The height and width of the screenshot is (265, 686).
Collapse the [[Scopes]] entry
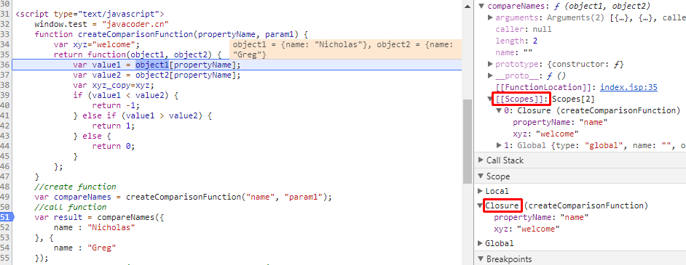(x=490, y=99)
